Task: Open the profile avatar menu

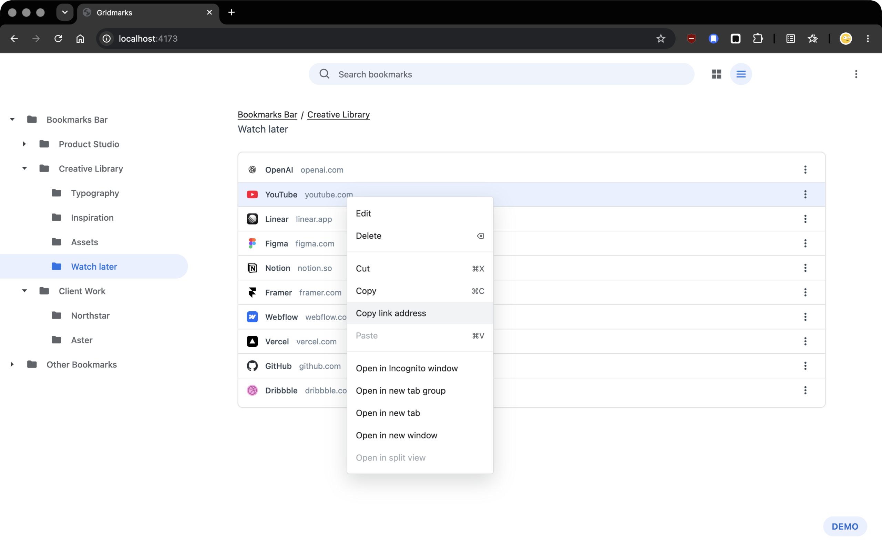Action: 845,39
